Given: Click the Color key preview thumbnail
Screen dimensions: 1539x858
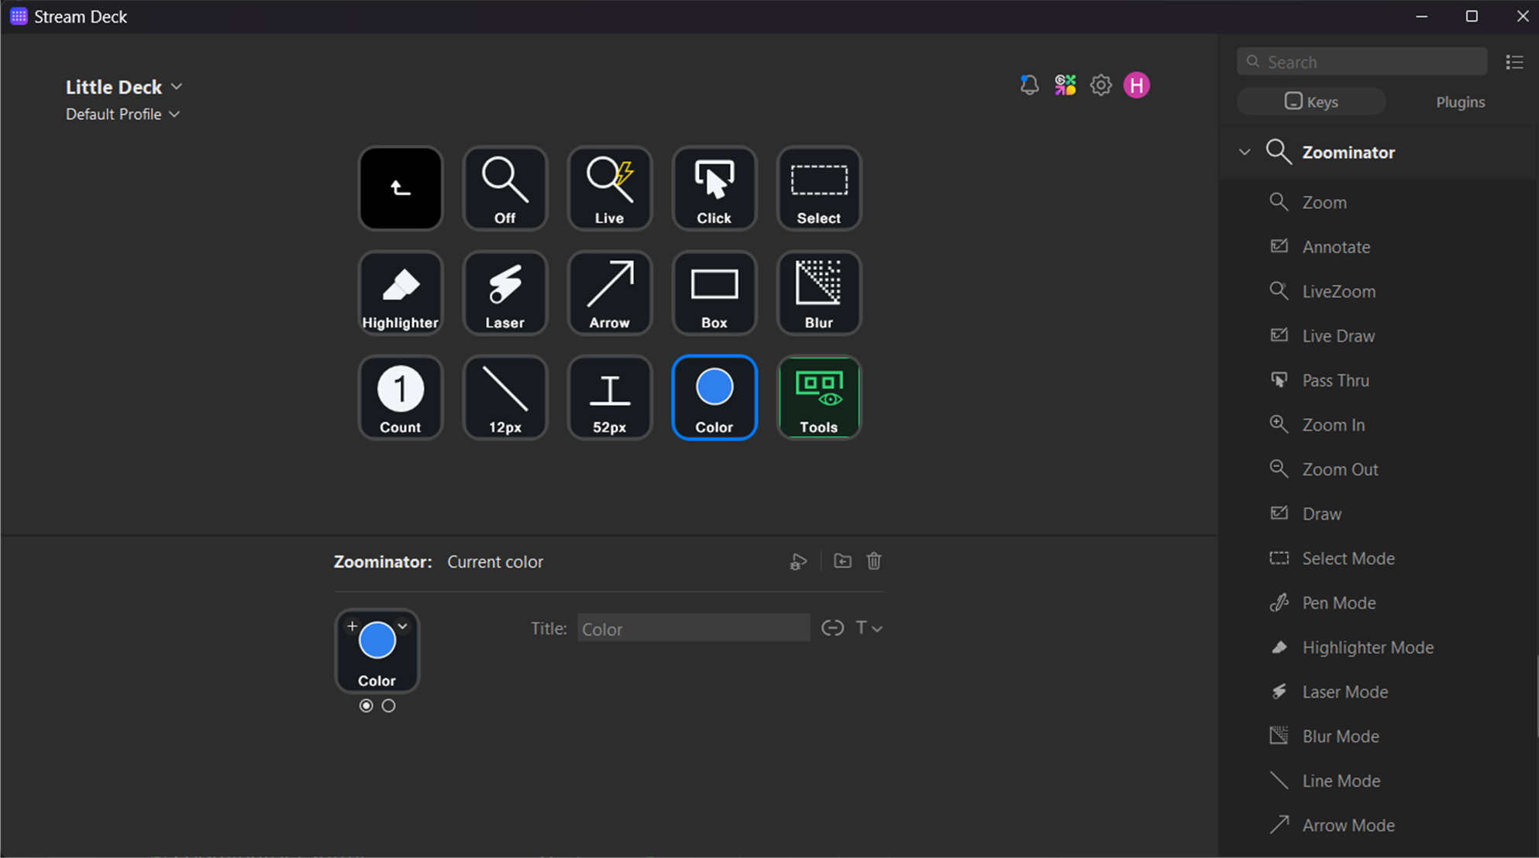Looking at the screenshot, I should tap(377, 650).
